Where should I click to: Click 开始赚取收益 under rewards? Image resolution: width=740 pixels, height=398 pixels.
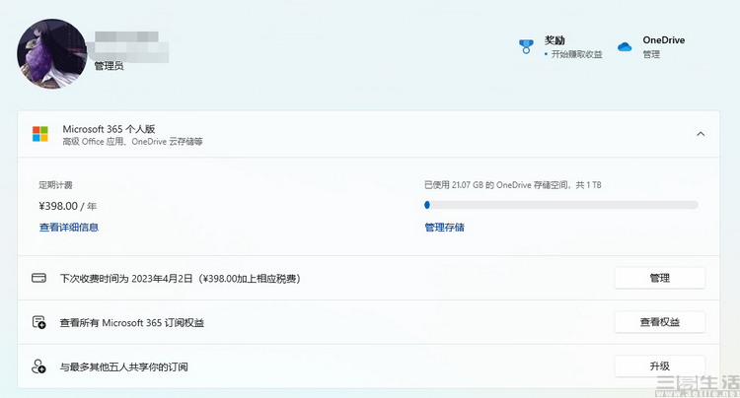tap(576, 54)
